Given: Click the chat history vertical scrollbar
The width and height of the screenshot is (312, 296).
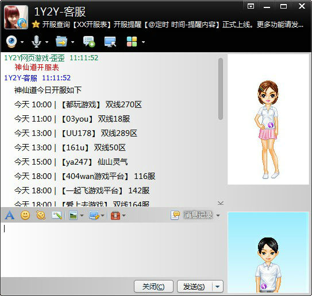Looking at the screenshot, I should coord(220,89).
